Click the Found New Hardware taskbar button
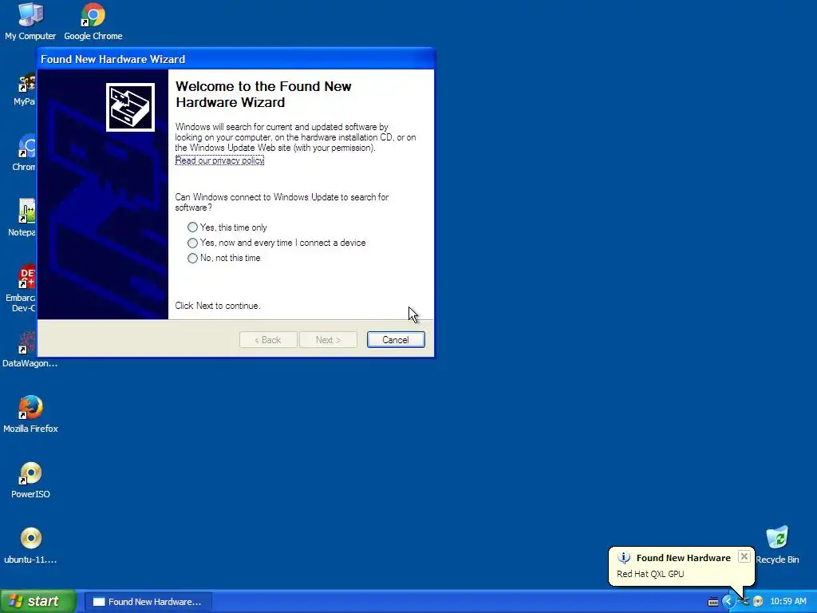817x613 pixels. (148, 602)
